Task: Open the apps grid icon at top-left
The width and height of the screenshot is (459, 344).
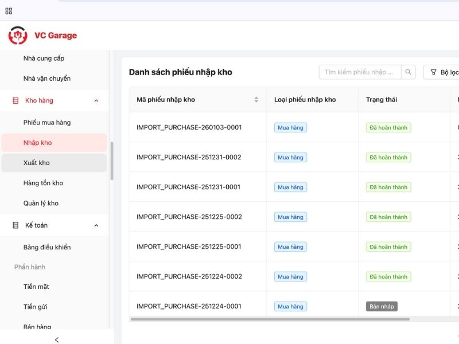Action: click(9, 11)
